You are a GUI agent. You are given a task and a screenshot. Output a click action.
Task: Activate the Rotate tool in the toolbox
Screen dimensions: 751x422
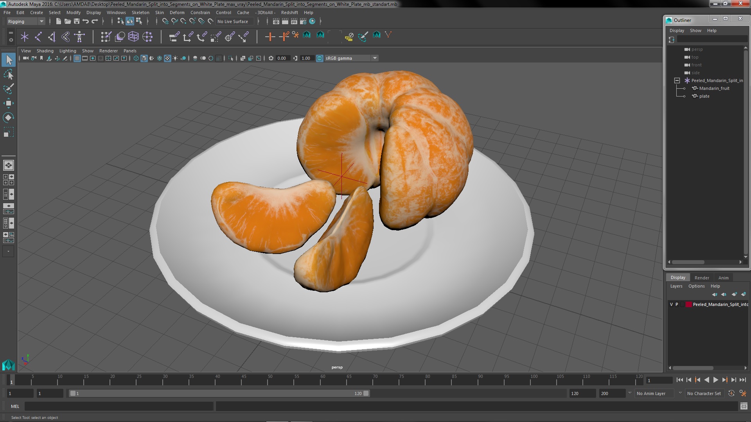click(8, 118)
